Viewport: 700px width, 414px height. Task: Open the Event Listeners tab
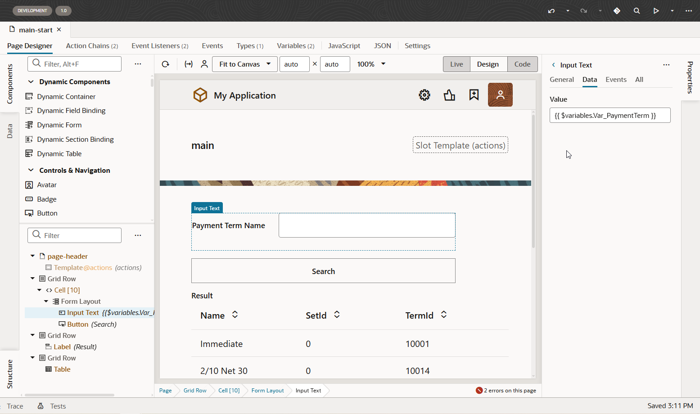click(x=160, y=46)
